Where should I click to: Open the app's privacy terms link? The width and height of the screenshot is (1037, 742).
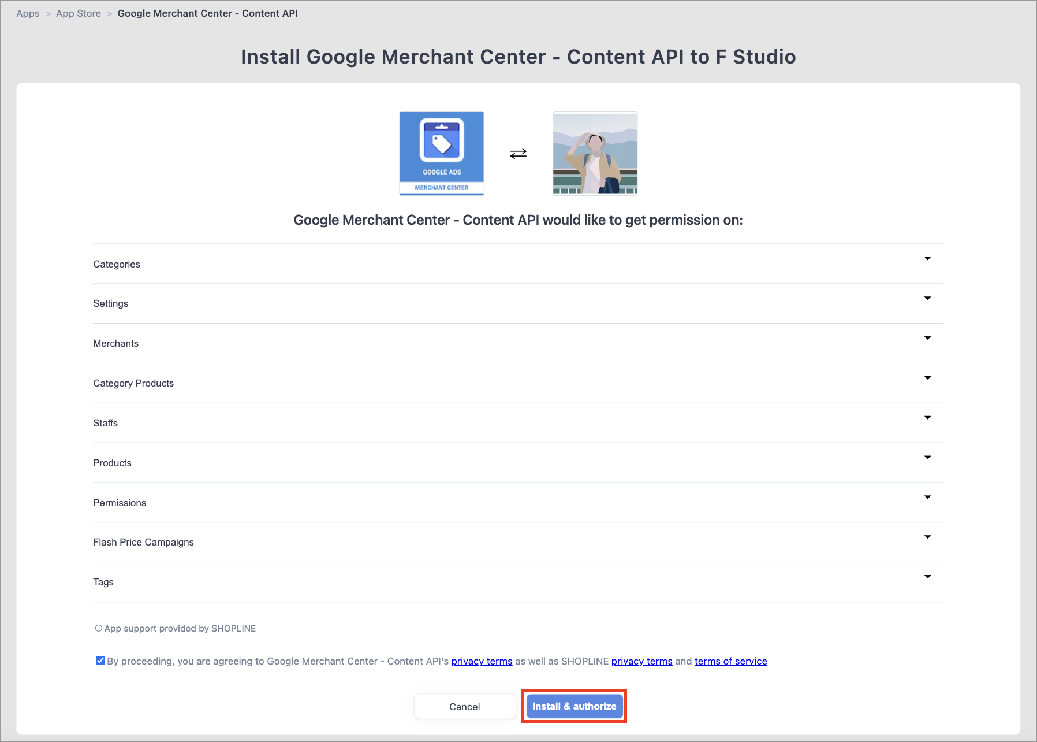pos(482,661)
